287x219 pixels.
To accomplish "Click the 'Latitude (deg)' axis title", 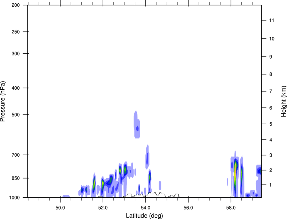I will coord(144,216).
